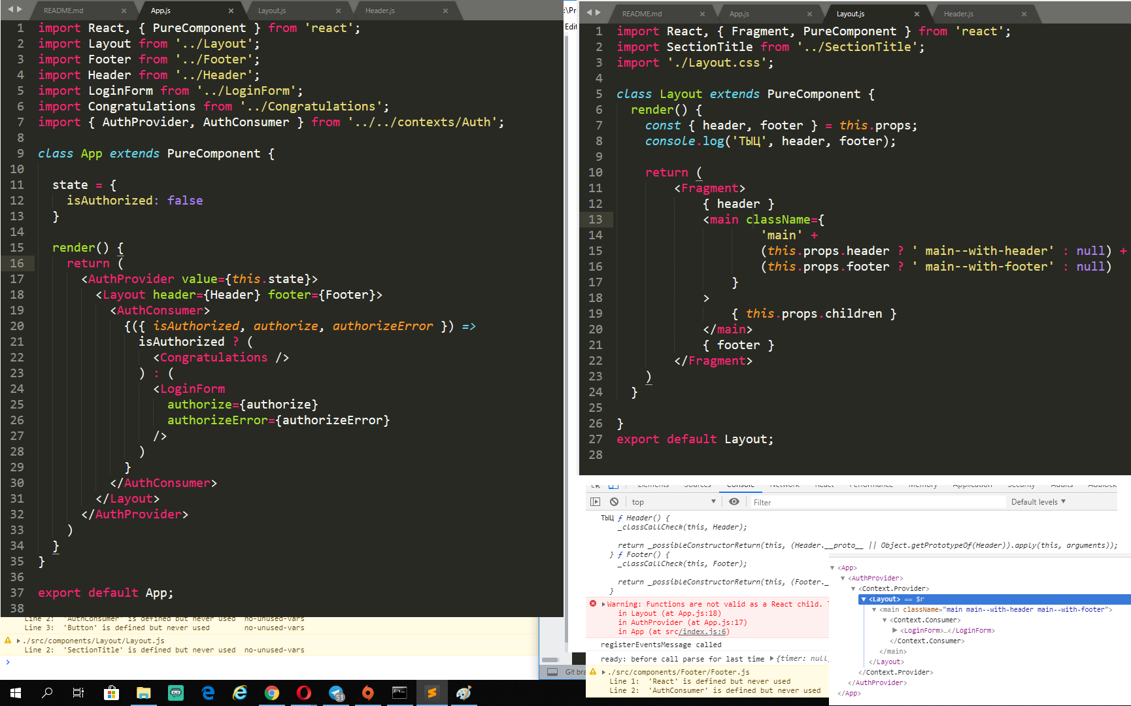Go to previous tab in left Sublime window

pos(10,9)
